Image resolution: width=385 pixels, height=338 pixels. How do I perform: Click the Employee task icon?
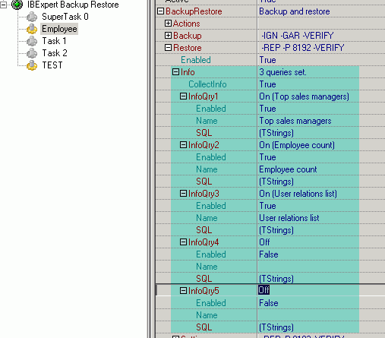click(x=32, y=29)
